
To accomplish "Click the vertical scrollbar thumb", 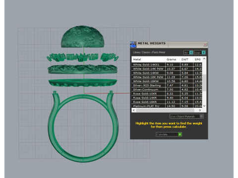I will [204, 83].
